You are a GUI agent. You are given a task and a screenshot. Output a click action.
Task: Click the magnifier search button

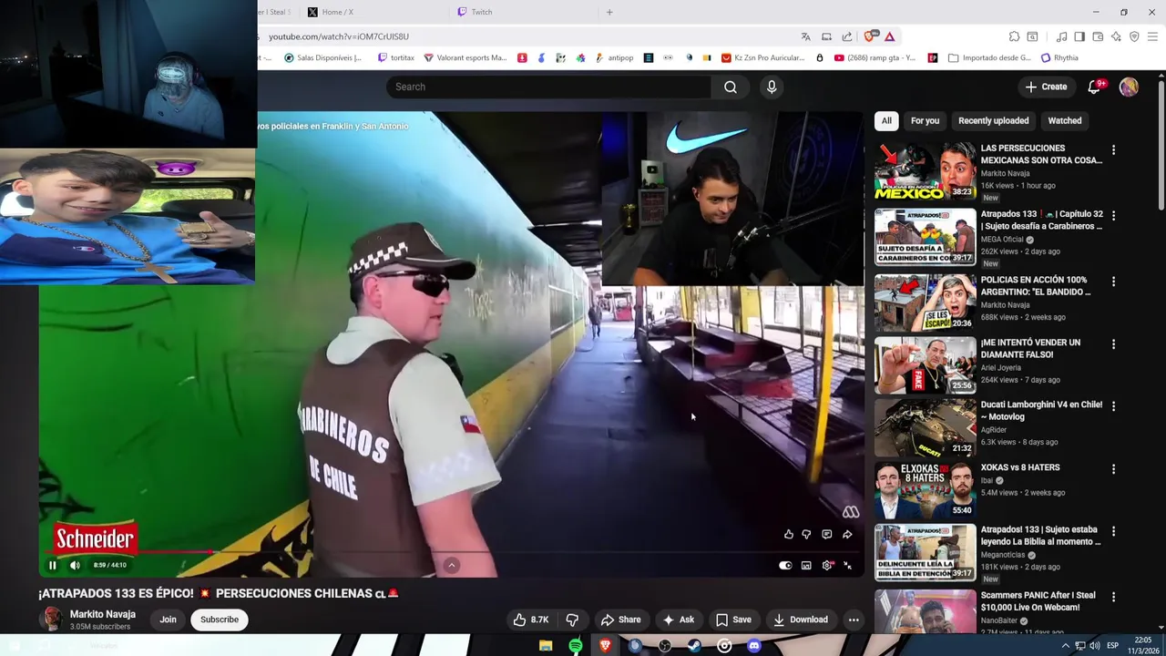coord(731,87)
